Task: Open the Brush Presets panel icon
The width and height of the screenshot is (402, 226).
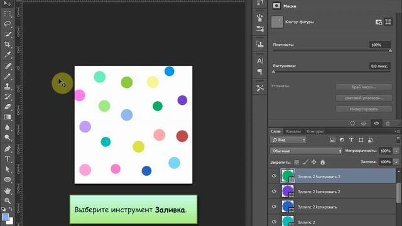Action: point(260,18)
